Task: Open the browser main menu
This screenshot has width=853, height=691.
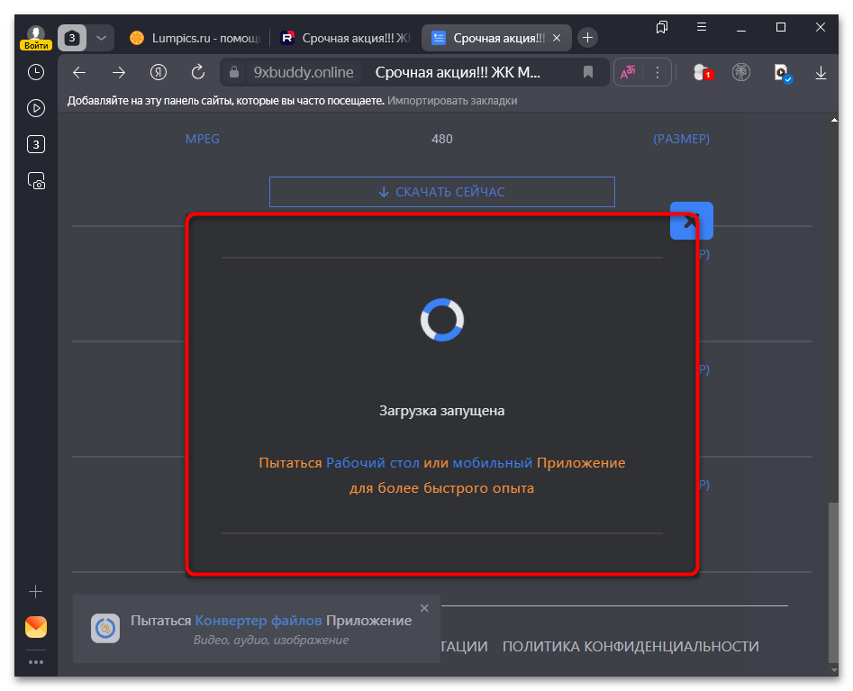Action: pyautogui.click(x=702, y=27)
